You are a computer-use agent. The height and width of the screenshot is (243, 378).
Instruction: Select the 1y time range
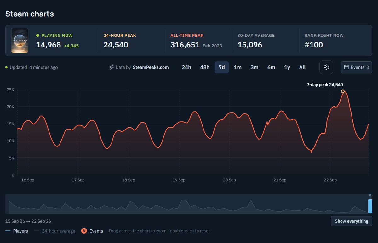287,67
